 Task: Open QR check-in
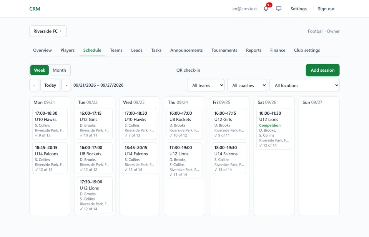click(x=188, y=70)
